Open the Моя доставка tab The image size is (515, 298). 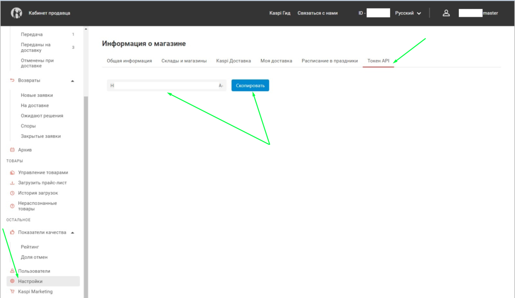coord(276,61)
